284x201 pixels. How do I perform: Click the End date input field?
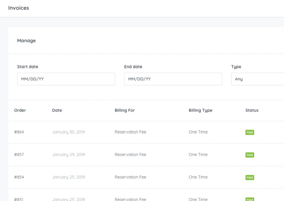tap(173, 79)
